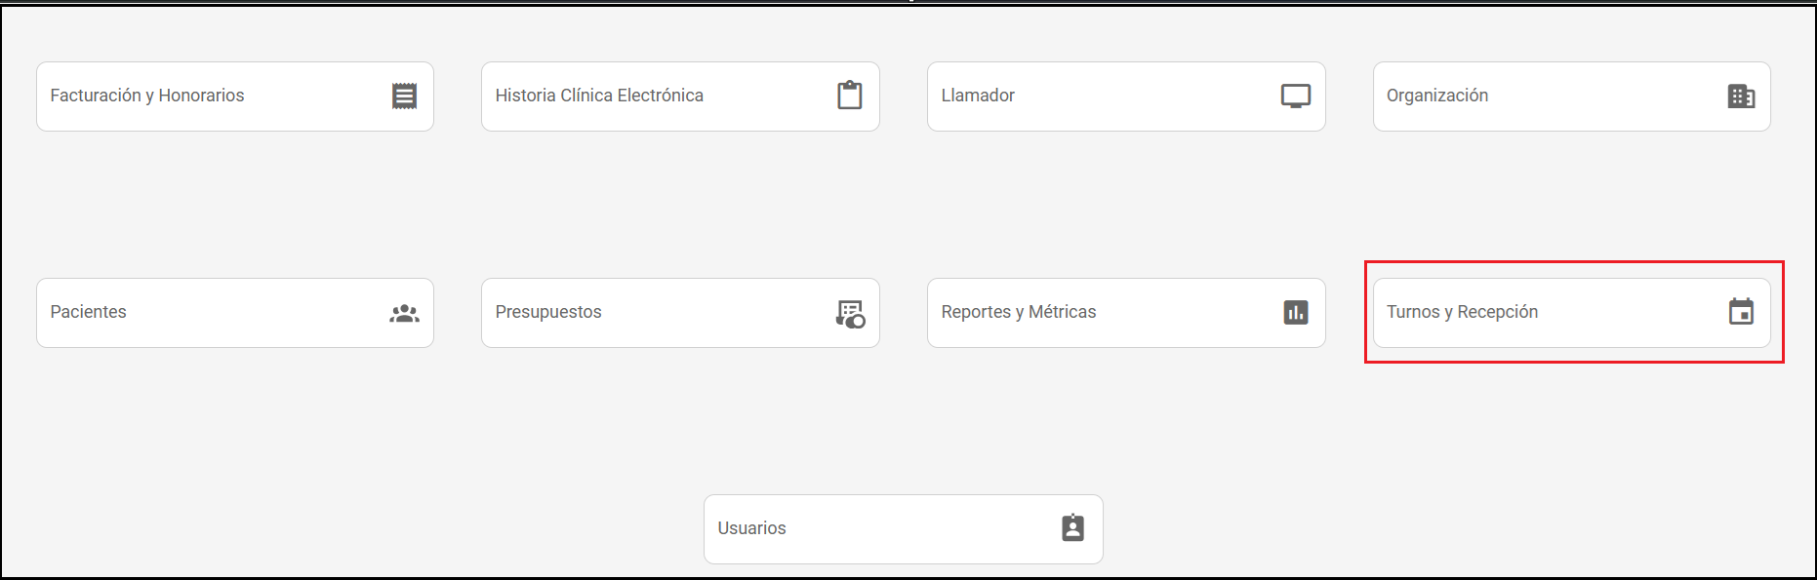Viewport: 1817px width, 580px height.
Task: Click the receipt icon on Facturación y Honorarios
Action: pos(404,96)
